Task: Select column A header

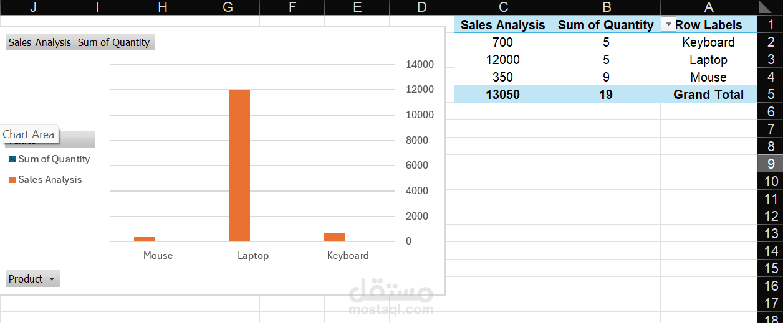Action: pyautogui.click(x=709, y=7)
